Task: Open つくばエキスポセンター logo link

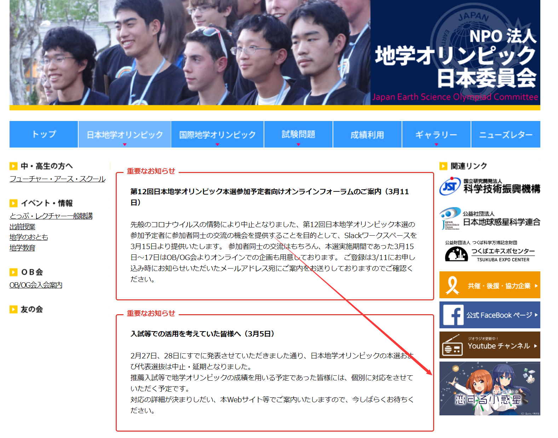Action: pos(490,251)
